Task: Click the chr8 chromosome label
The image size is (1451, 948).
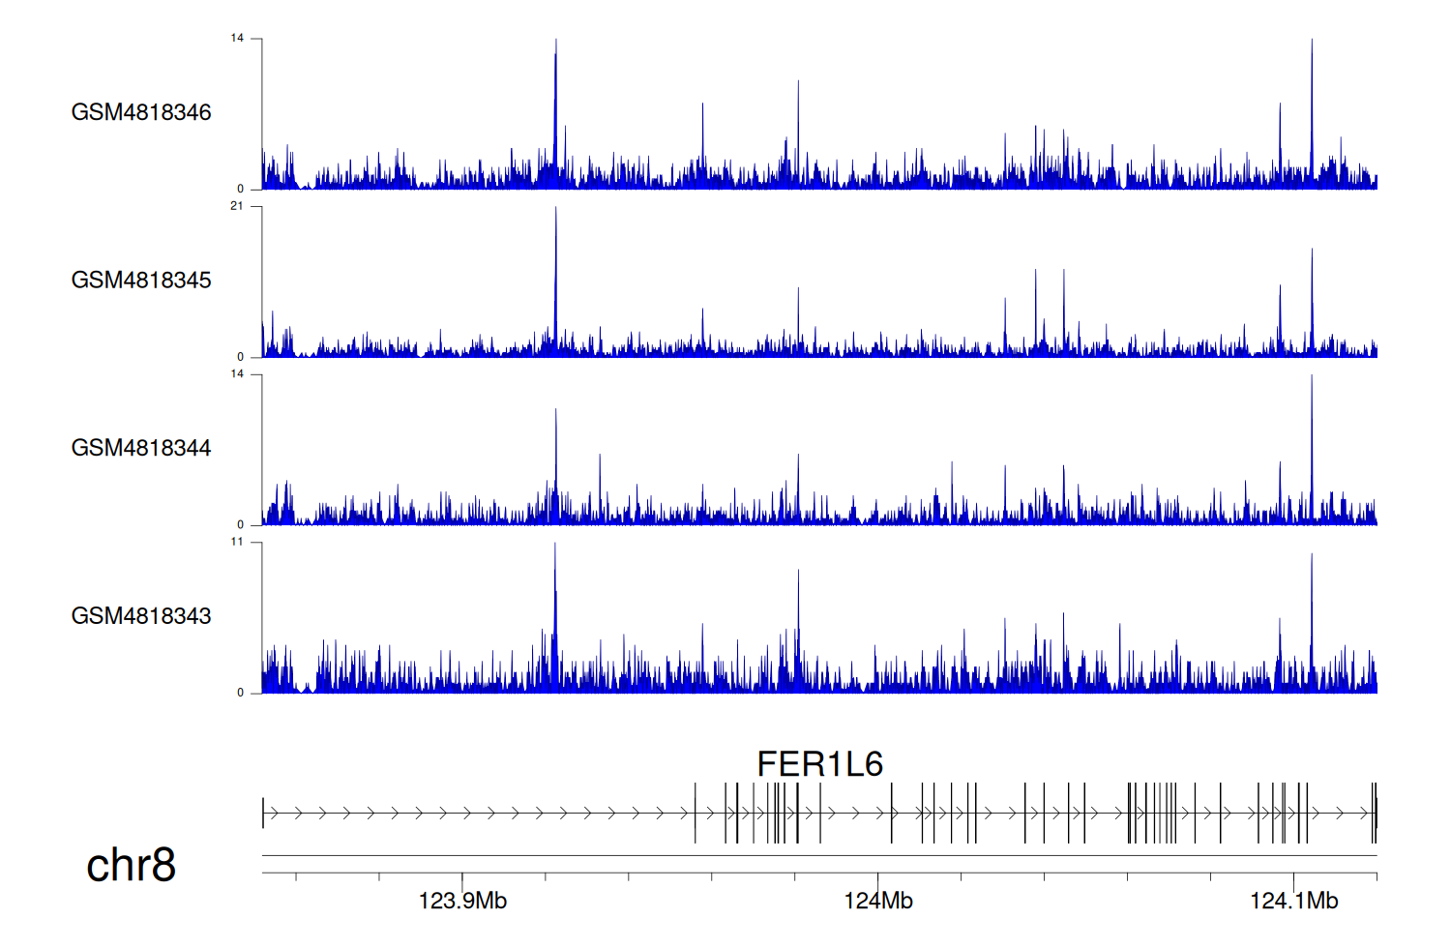Action: (x=131, y=865)
